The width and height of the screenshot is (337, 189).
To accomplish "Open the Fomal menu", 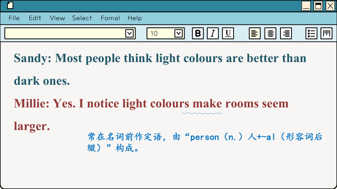I will click(111, 18).
